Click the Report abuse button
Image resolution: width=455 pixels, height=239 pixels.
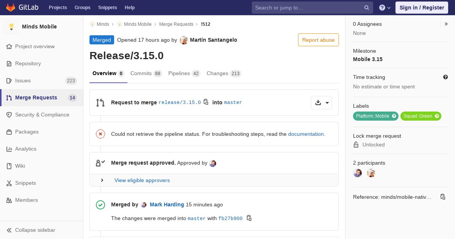(318, 40)
